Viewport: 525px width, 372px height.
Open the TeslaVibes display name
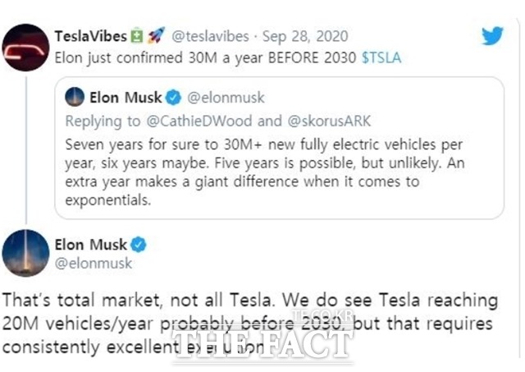pyautogui.click(x=90, y=36)
